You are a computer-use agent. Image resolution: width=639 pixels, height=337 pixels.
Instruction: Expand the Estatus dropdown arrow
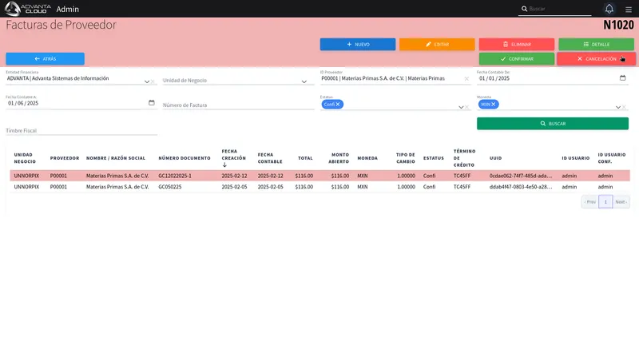coord(461,107)
